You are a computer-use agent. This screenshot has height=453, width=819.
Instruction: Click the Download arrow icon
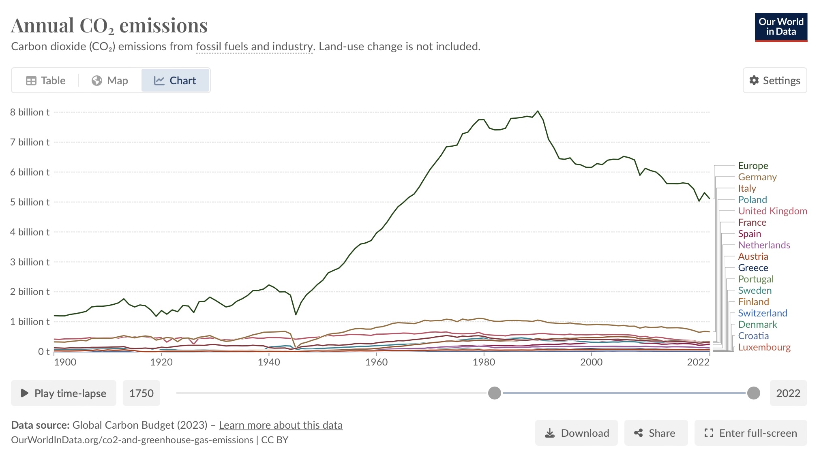pyautogui.click(x=550, y=433)
